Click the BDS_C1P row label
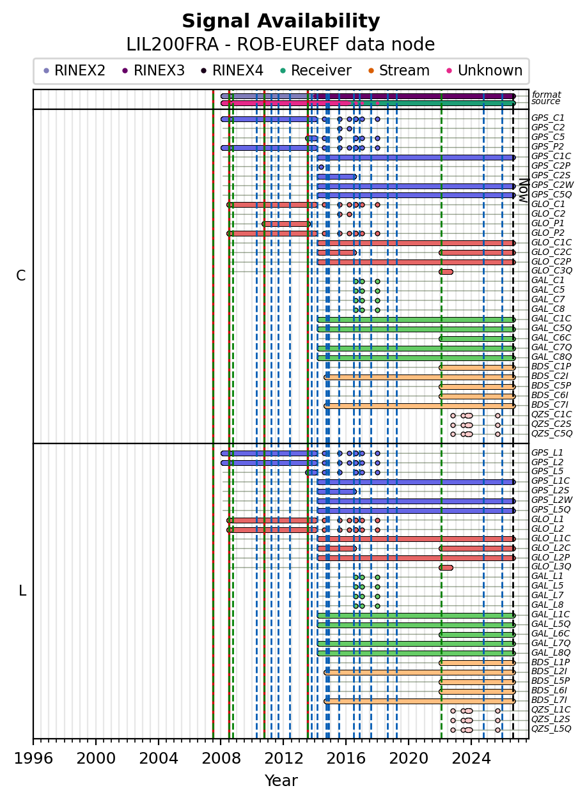The height and width of the screenshot is (802, 587). pyautogui.click(x=551, y=367)
